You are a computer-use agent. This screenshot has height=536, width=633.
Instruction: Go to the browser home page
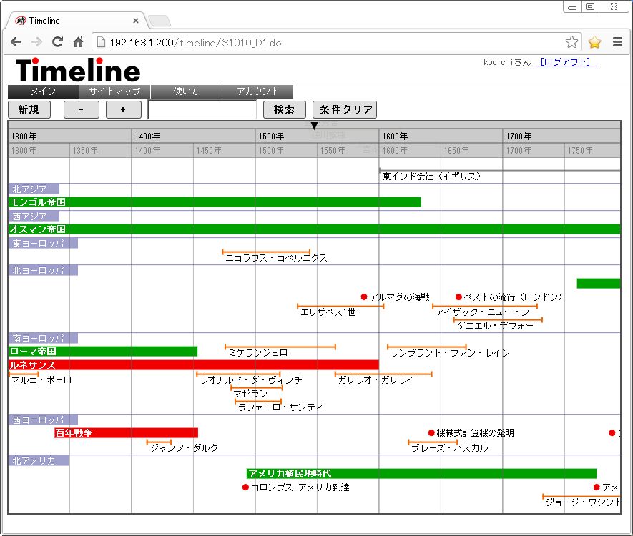click(78, 42)
